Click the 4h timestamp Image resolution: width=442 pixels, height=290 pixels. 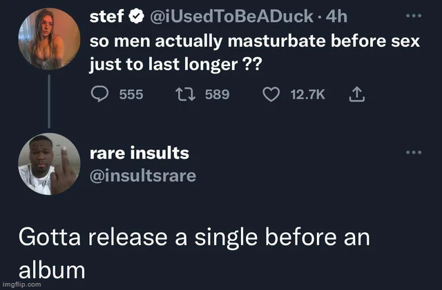point(336,17)
